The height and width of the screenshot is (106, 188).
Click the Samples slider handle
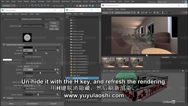click(40, 73)
